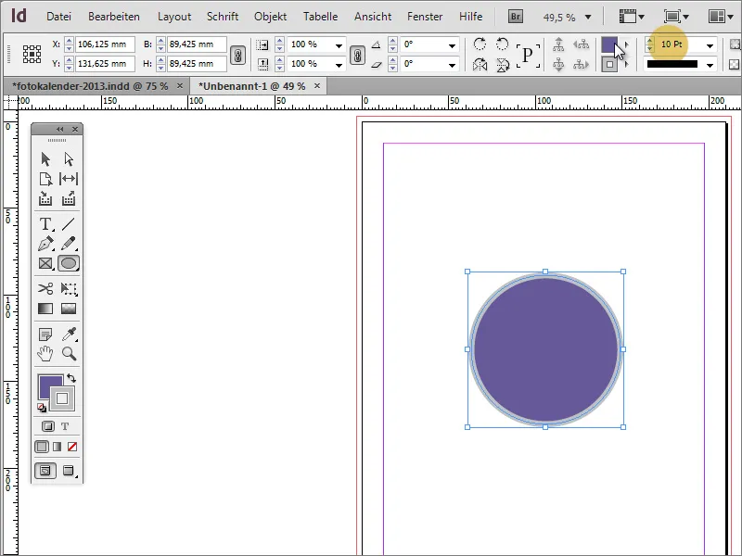The width and height of the screenshot is (742, 556).
Task: Switch to Normal view mode
Action: [45, 471]
